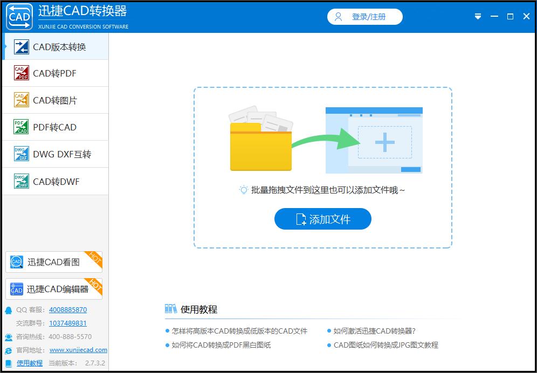Select the CAD版本转换 tool icon in sidebar

click(x=20, y=46)
